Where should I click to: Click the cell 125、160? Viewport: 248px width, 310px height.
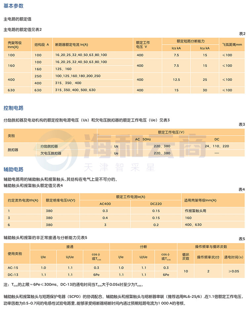pos(63,69)
